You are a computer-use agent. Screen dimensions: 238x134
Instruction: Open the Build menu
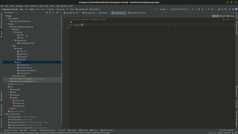[x=41, y=6]
